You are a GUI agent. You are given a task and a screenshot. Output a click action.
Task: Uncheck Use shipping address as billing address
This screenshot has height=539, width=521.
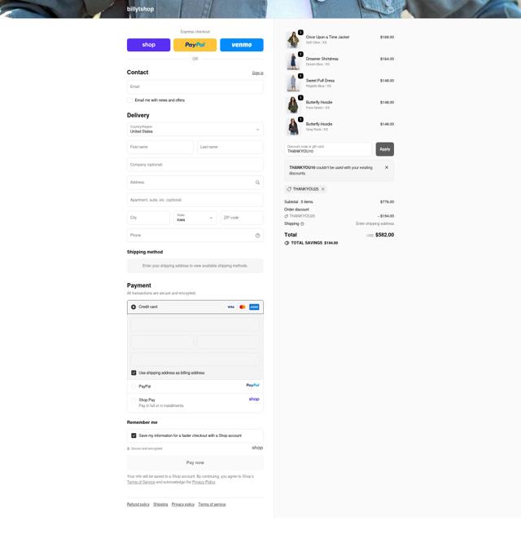[x=134, y=373]
